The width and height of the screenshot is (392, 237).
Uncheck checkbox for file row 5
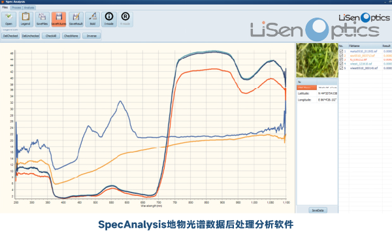coord(341,68)
